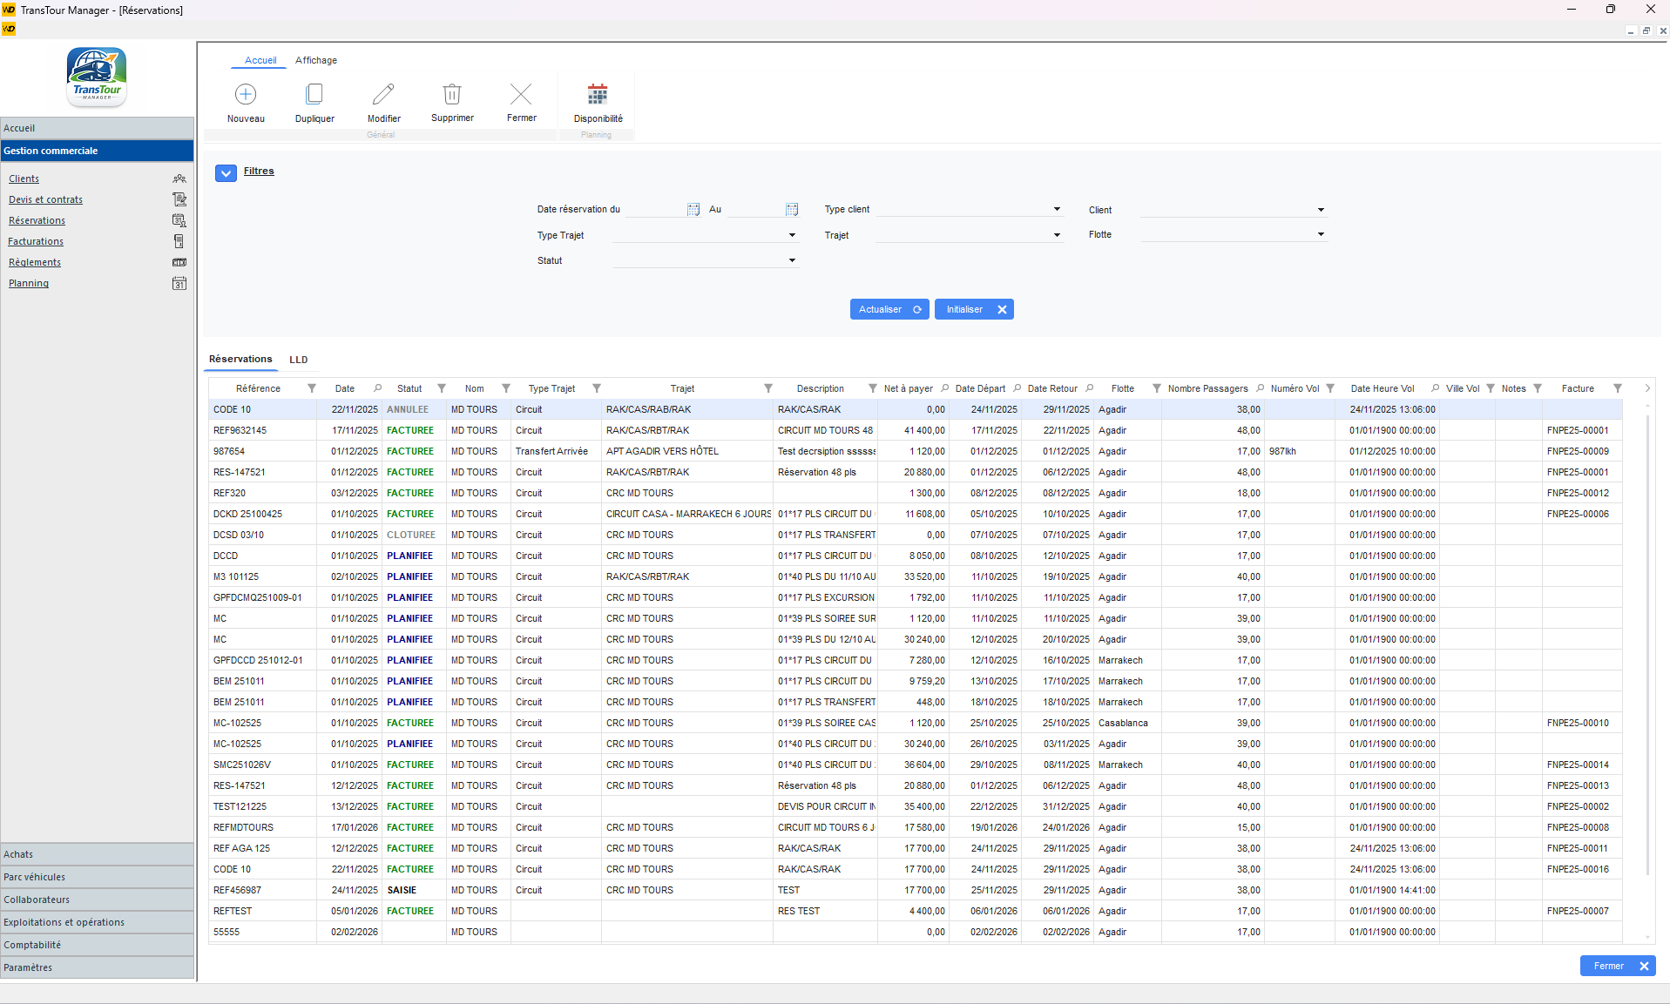
Task: Open the Disponibilité calendar icon
Action: click(x=598, y=94)
